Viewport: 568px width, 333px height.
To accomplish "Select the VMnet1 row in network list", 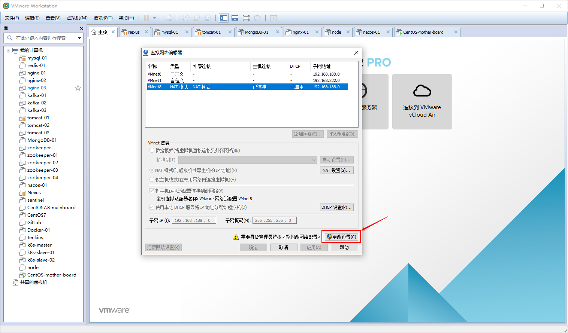I will point(247,80).
